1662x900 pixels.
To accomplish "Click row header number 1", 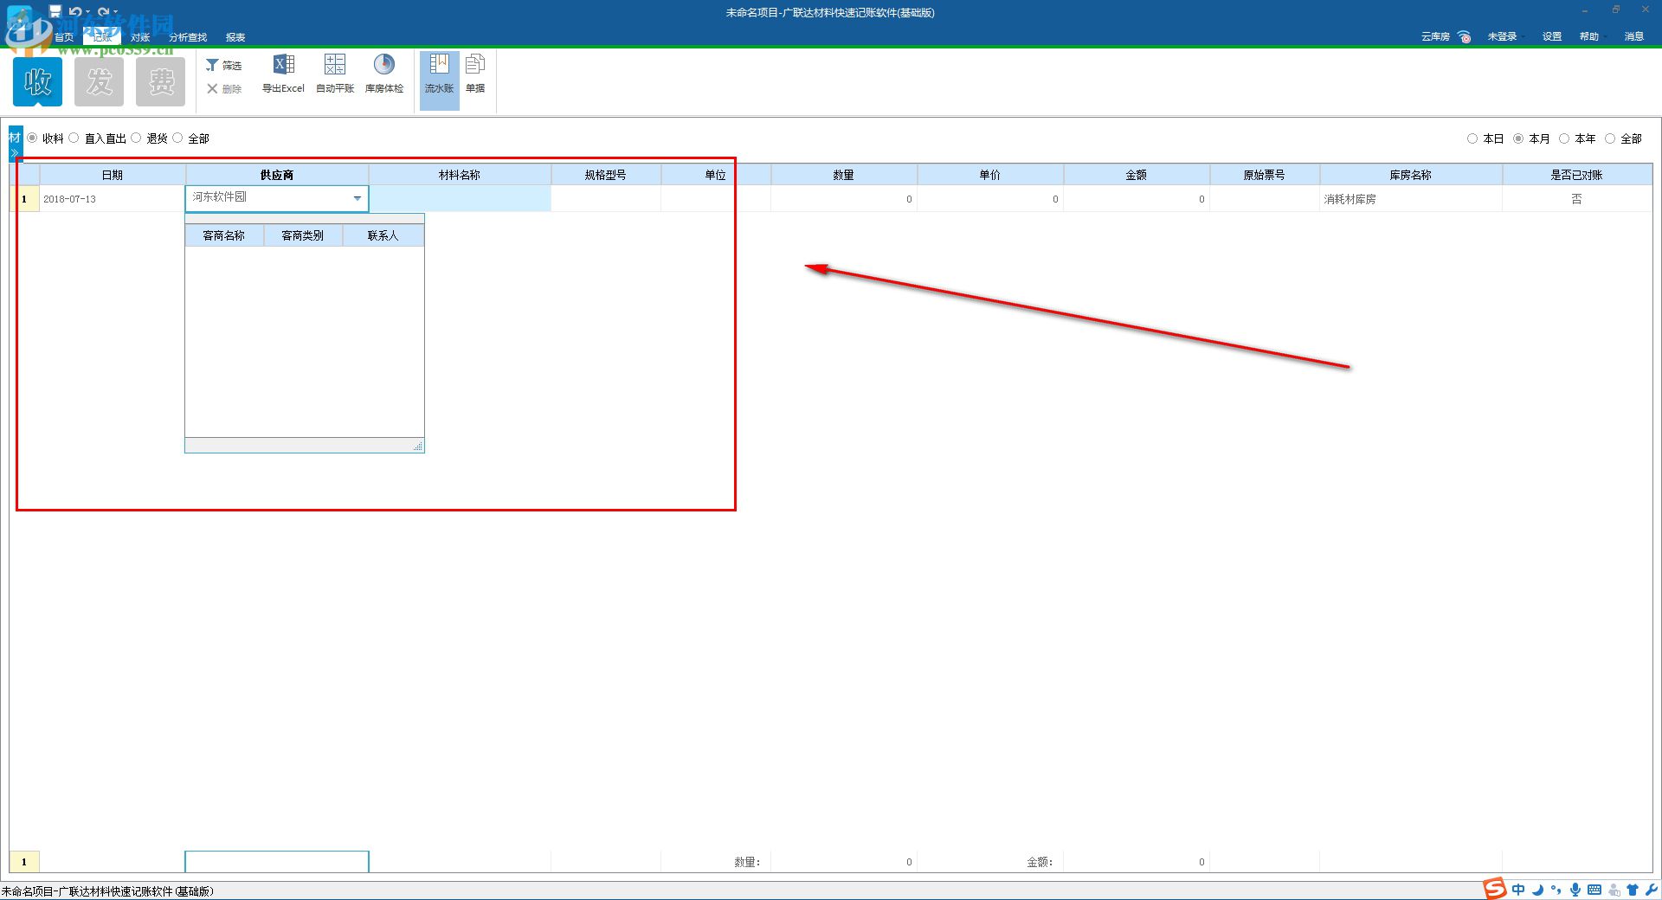I will pyautogui.click(x=24, y=199).
